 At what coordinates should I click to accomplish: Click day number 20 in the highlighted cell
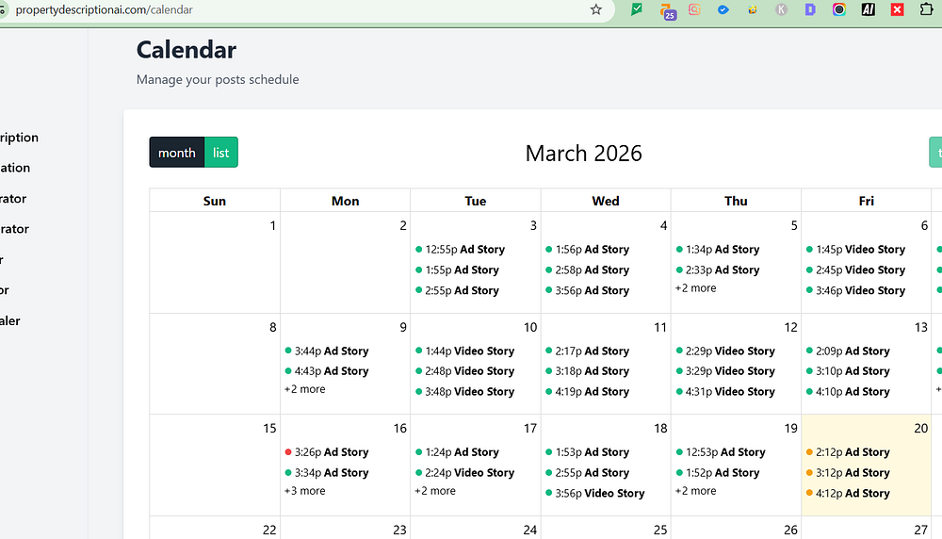921,428
